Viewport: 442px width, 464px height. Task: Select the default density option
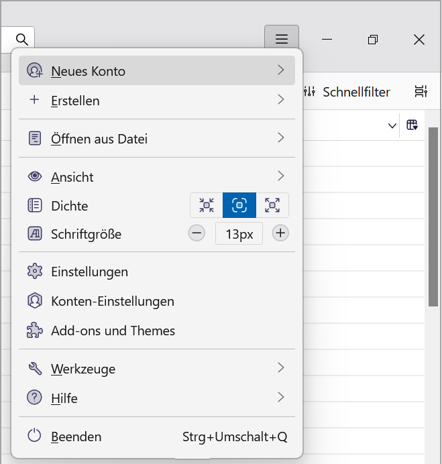[x=239, y=205]
